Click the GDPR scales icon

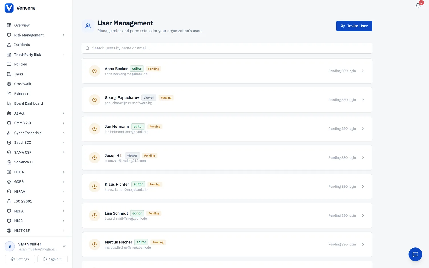9,182
